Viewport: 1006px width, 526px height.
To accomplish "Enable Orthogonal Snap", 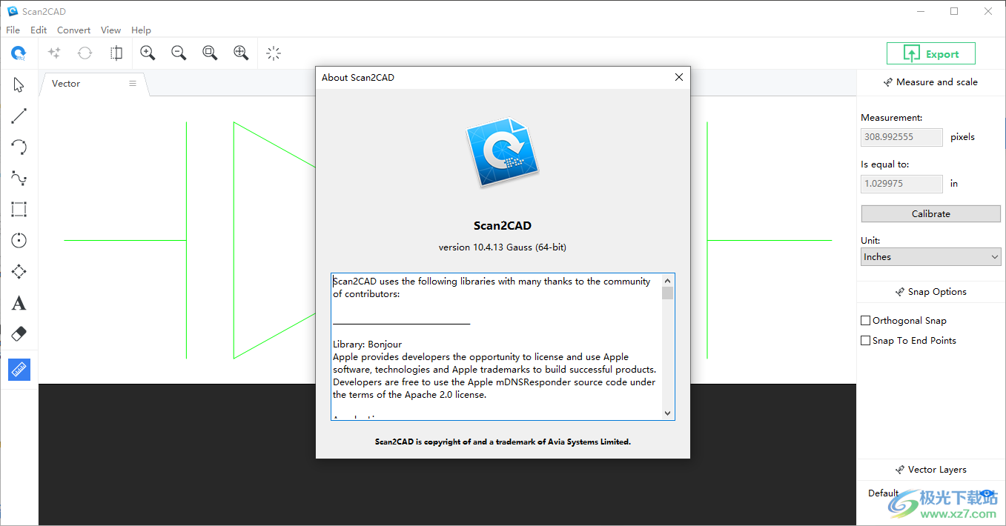I will coord(865,320).
